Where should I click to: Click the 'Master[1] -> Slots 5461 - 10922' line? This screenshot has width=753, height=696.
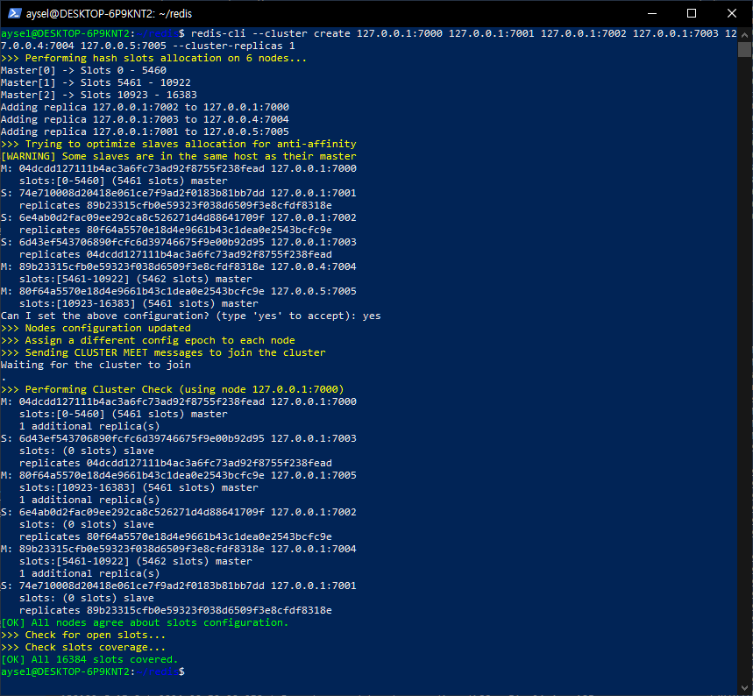coord(96,82)
